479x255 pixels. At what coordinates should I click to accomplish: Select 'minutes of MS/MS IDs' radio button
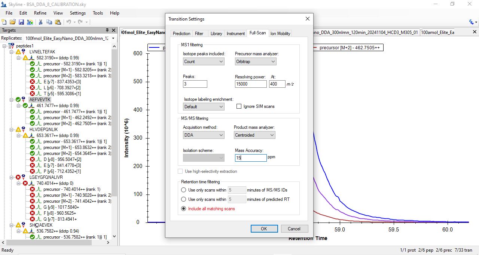[x=183, y=190]
